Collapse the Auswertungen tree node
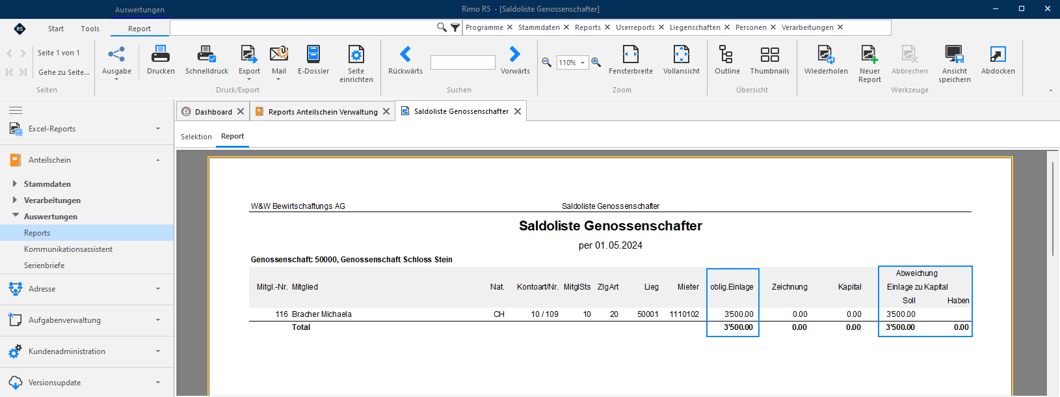1060x397 pixels. click(15, 216)
